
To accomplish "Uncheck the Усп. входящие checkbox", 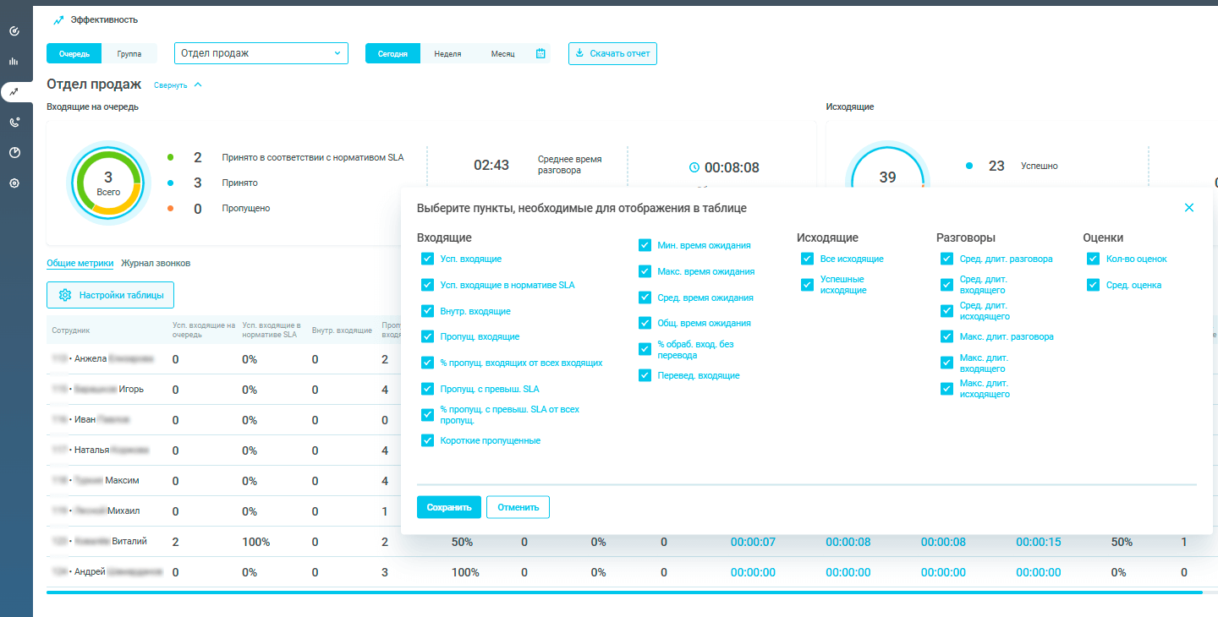I will click(x=427, y=259).
